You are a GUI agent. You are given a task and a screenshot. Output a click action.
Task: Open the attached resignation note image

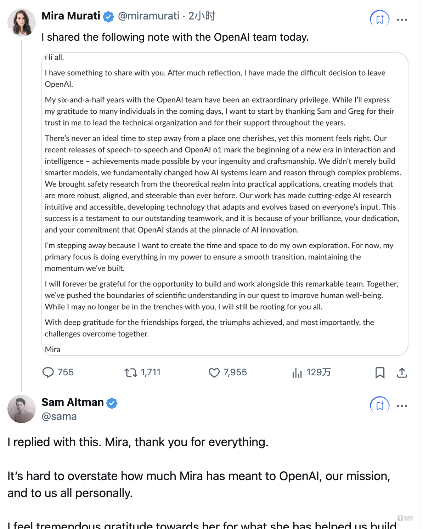tap(225, 204)
